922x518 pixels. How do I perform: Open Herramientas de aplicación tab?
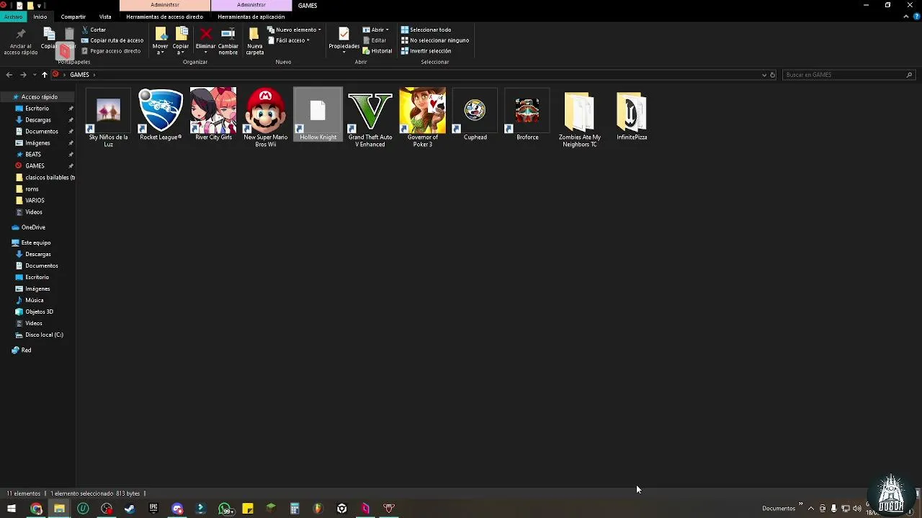(x=251, y=17)
